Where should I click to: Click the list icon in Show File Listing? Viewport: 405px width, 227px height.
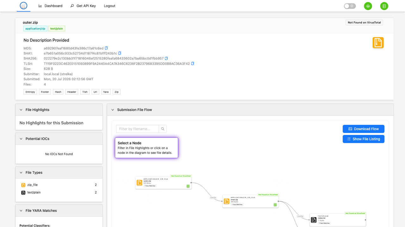349,139
